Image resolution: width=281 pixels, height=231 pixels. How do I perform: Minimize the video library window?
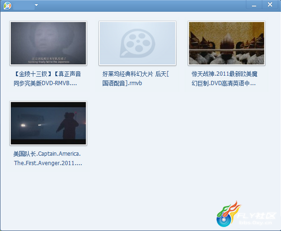pyautogui.click(x=254, y=5)
